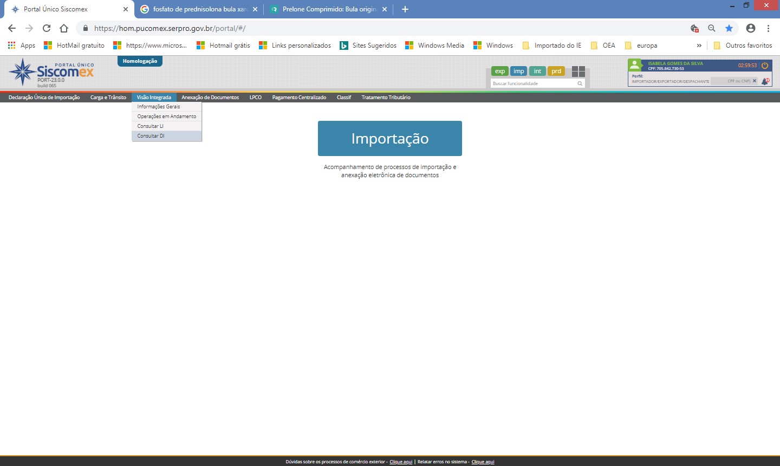Open the Classif menu
Viewport: 780px width, 466px height.
(344, 98)
